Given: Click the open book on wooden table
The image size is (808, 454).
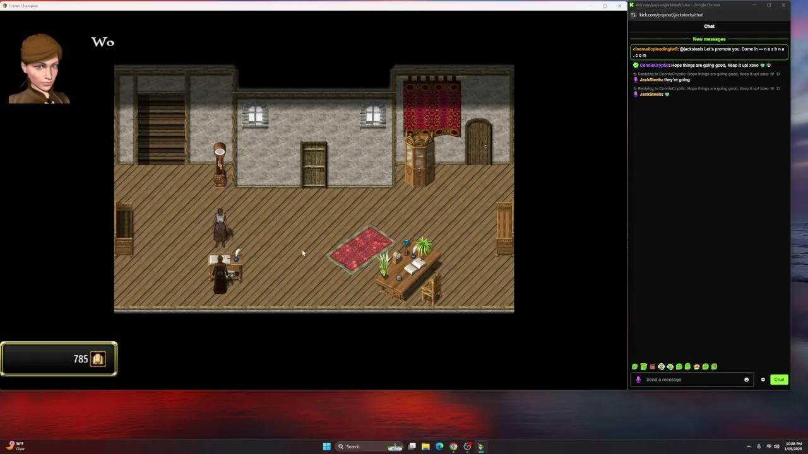Looking at the screenshot, I should click(414, 267).
